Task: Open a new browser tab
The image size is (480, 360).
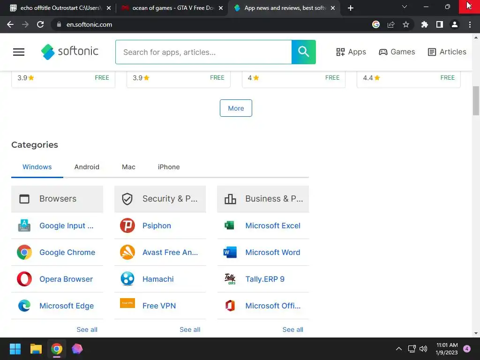Action: [351, 8]
